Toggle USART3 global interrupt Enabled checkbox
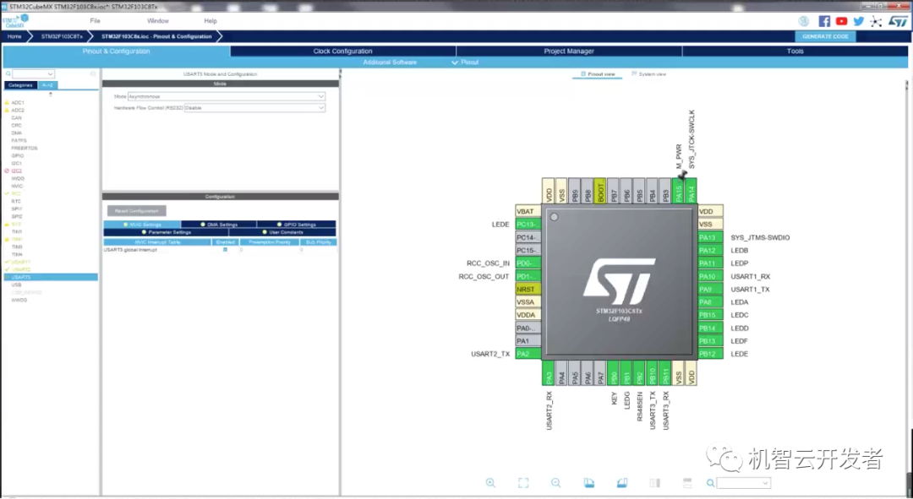This screenshot has height=499, width=913. click(x=225, y=250)
